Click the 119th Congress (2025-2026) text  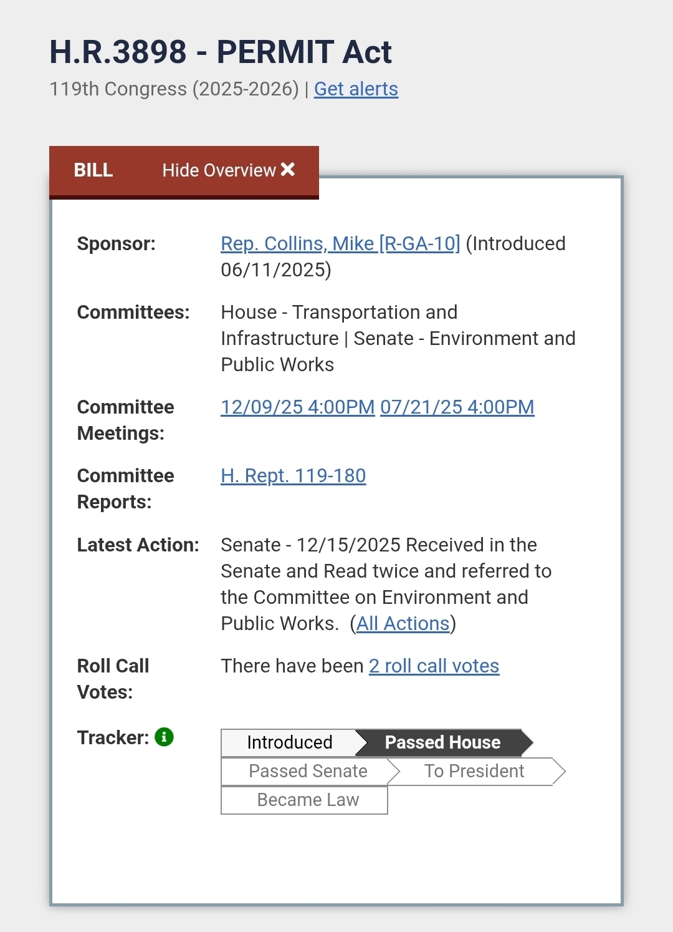(174, 89)
